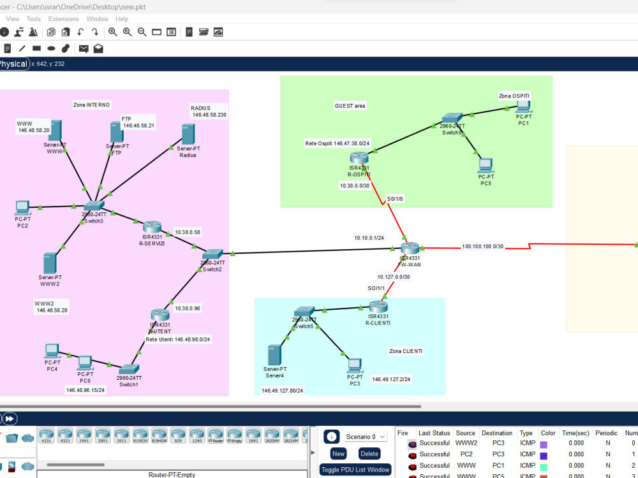Open the Extensions menu
Viewport: 638px width, 478px height.
pos(63,18)
